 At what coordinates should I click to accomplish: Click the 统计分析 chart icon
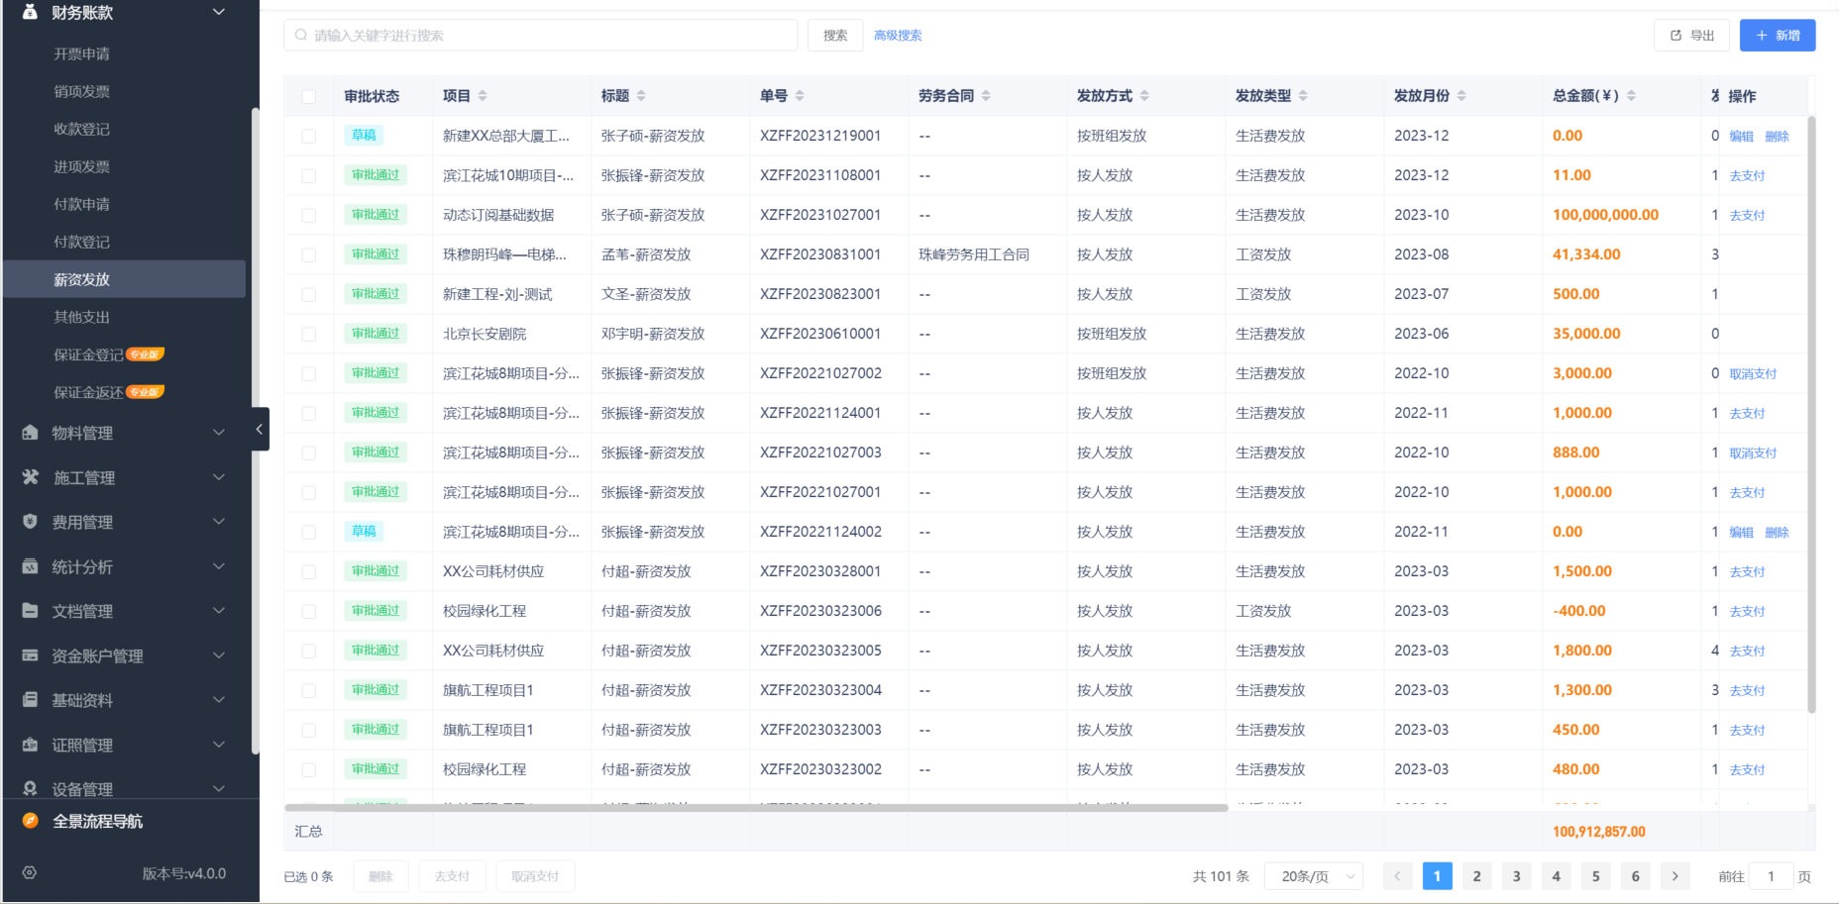(29, 566)
